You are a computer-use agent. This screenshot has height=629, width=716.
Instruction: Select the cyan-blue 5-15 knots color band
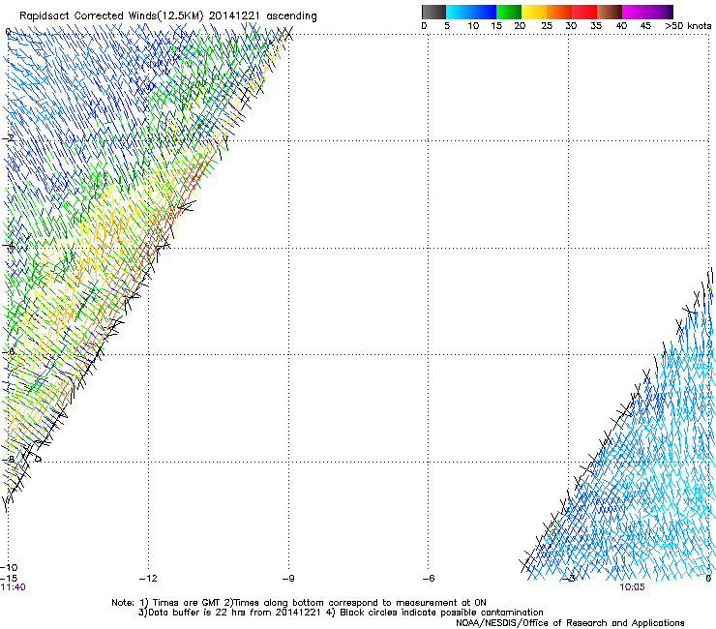[x=471, y=12]
